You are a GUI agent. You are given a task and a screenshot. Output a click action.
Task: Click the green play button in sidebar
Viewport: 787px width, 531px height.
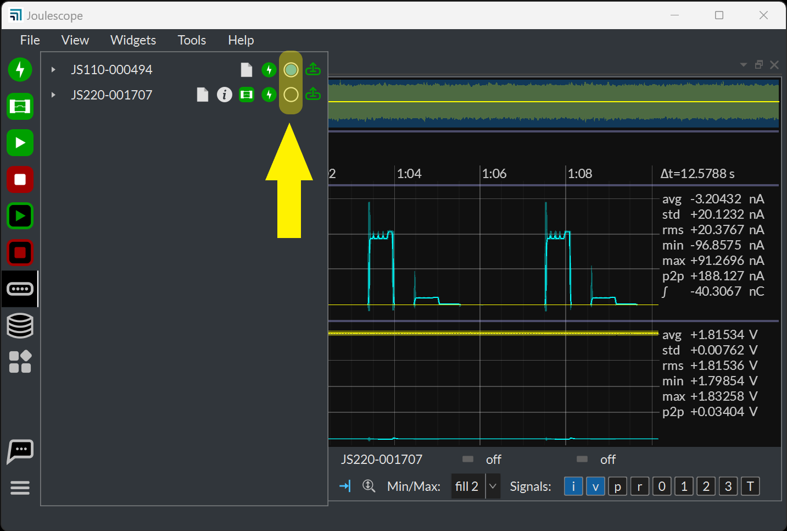20,143
